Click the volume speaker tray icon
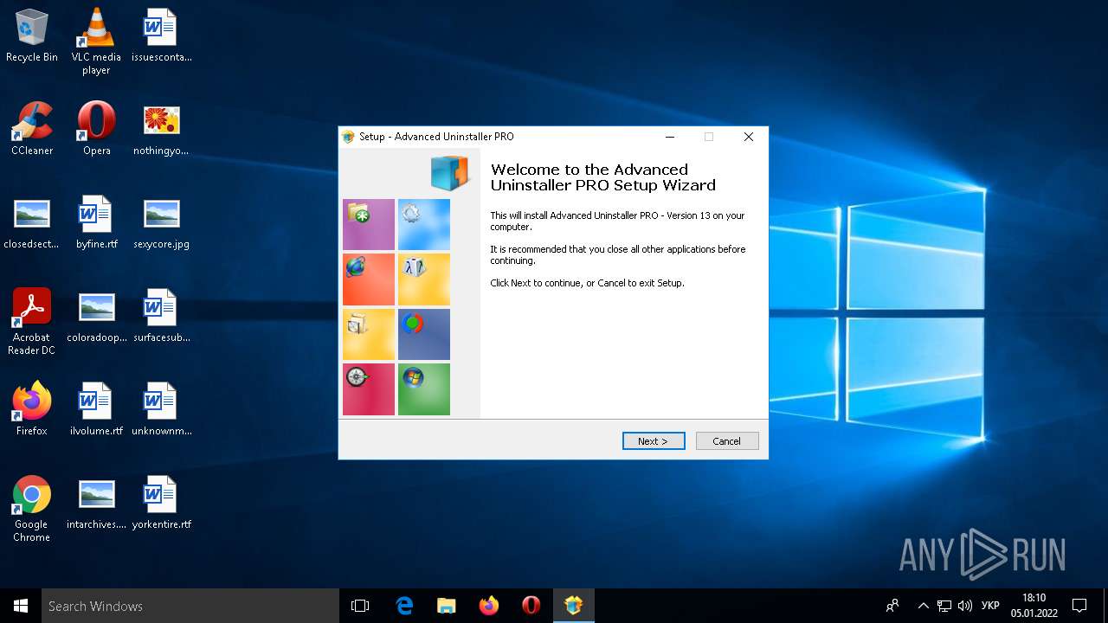1108x623 pixels. click(965, 606)
